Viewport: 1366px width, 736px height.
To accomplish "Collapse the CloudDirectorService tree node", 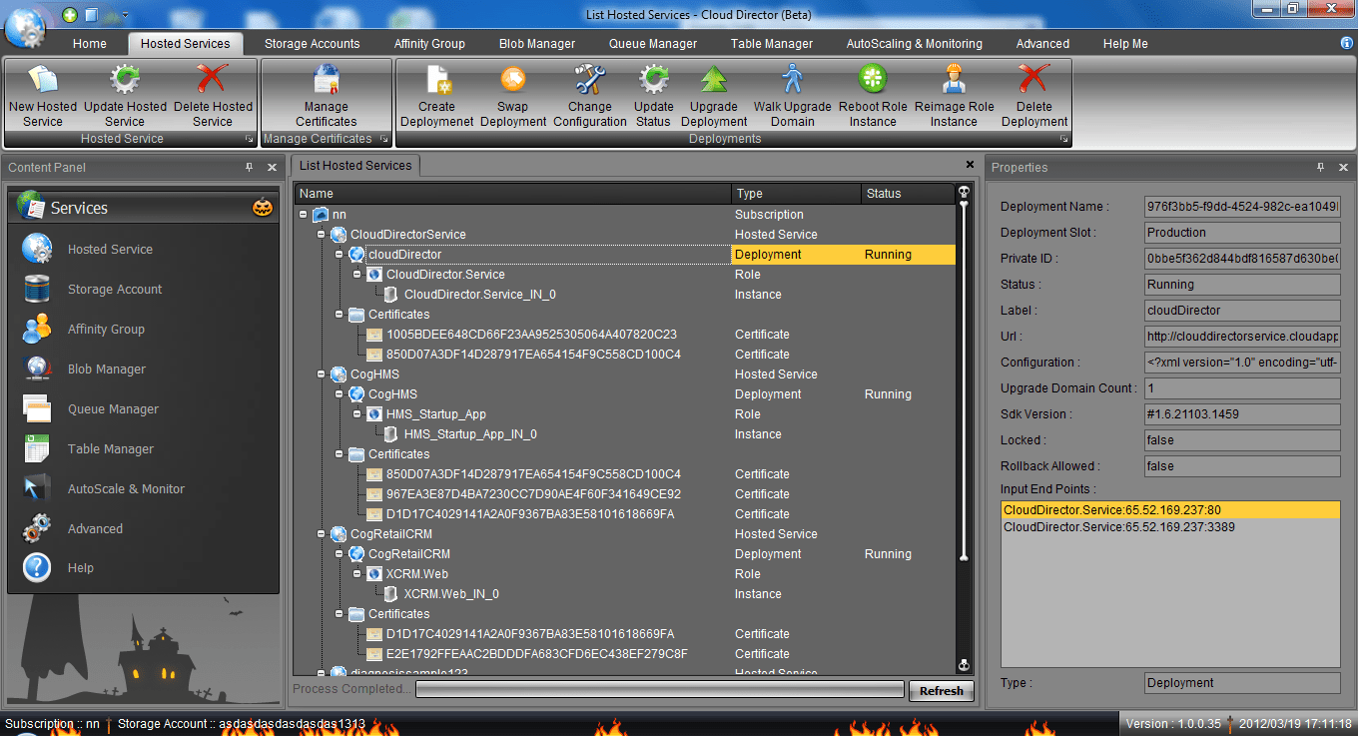I will point(322,235).
